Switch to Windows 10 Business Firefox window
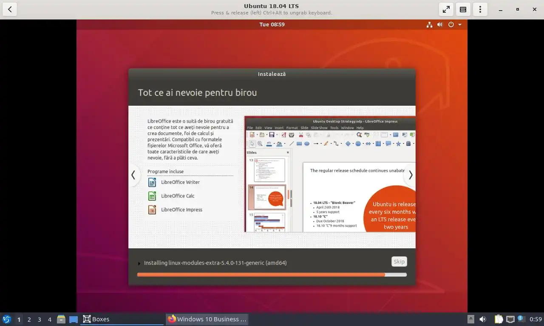The width and height of the screenshot is (544, 326). (x=207, y=319)
